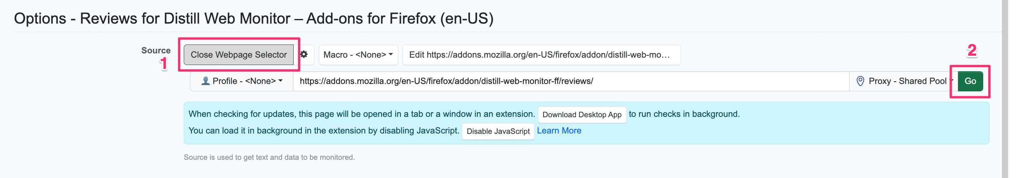Open the Learn More link
The image size is (1024, 178).
(559, 131)
